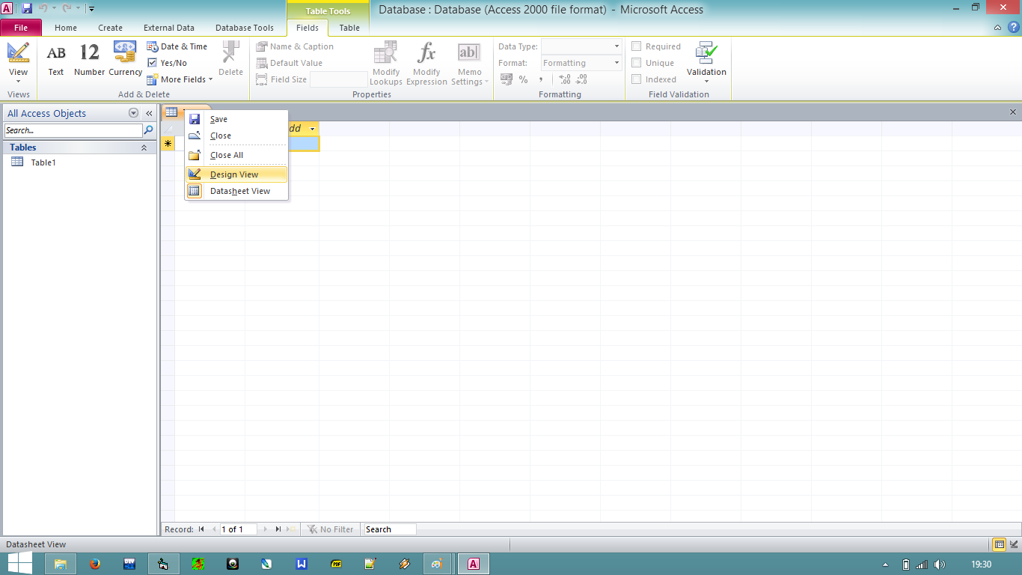Click the Access Help question mark icon
Viewport: 1022px width, 575px height.
[x=1013, y=28]
